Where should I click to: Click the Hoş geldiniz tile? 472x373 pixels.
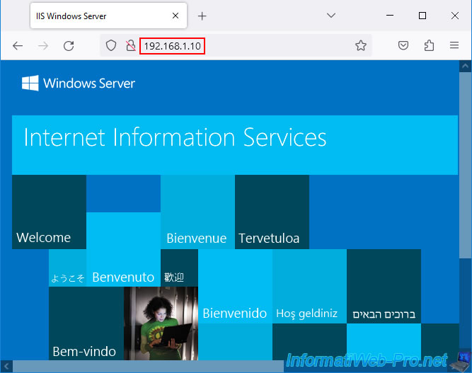(x=309, y=287)
